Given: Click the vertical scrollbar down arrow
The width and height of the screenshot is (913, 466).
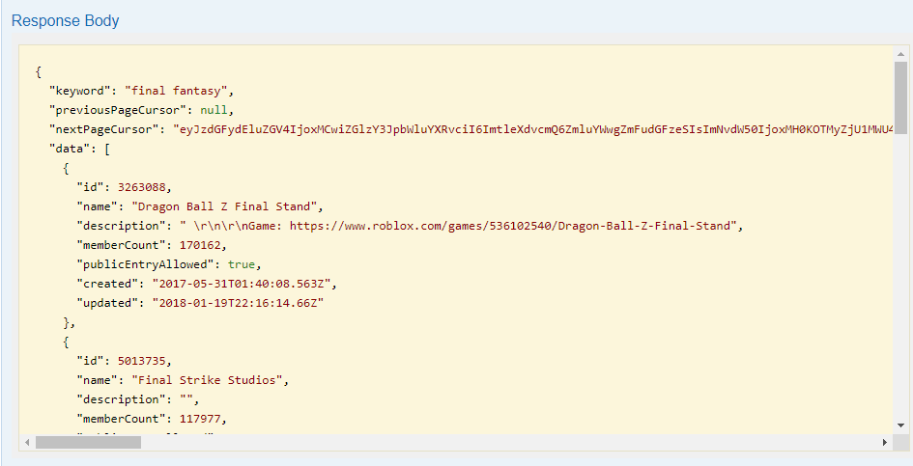Looking at the screenshot, I should click(x=900, y=424).
